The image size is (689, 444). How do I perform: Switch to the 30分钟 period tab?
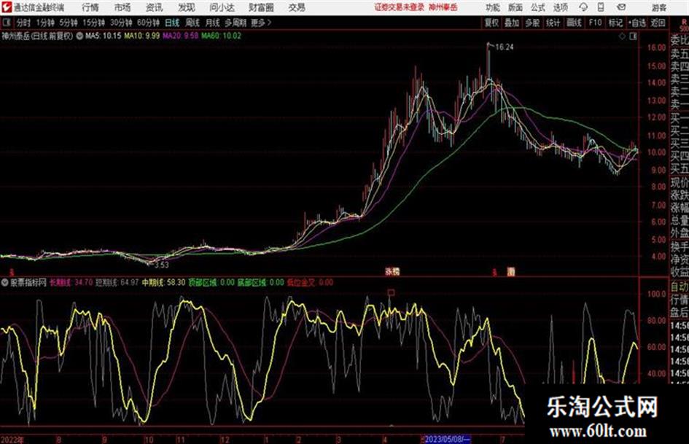click(121, 23)
